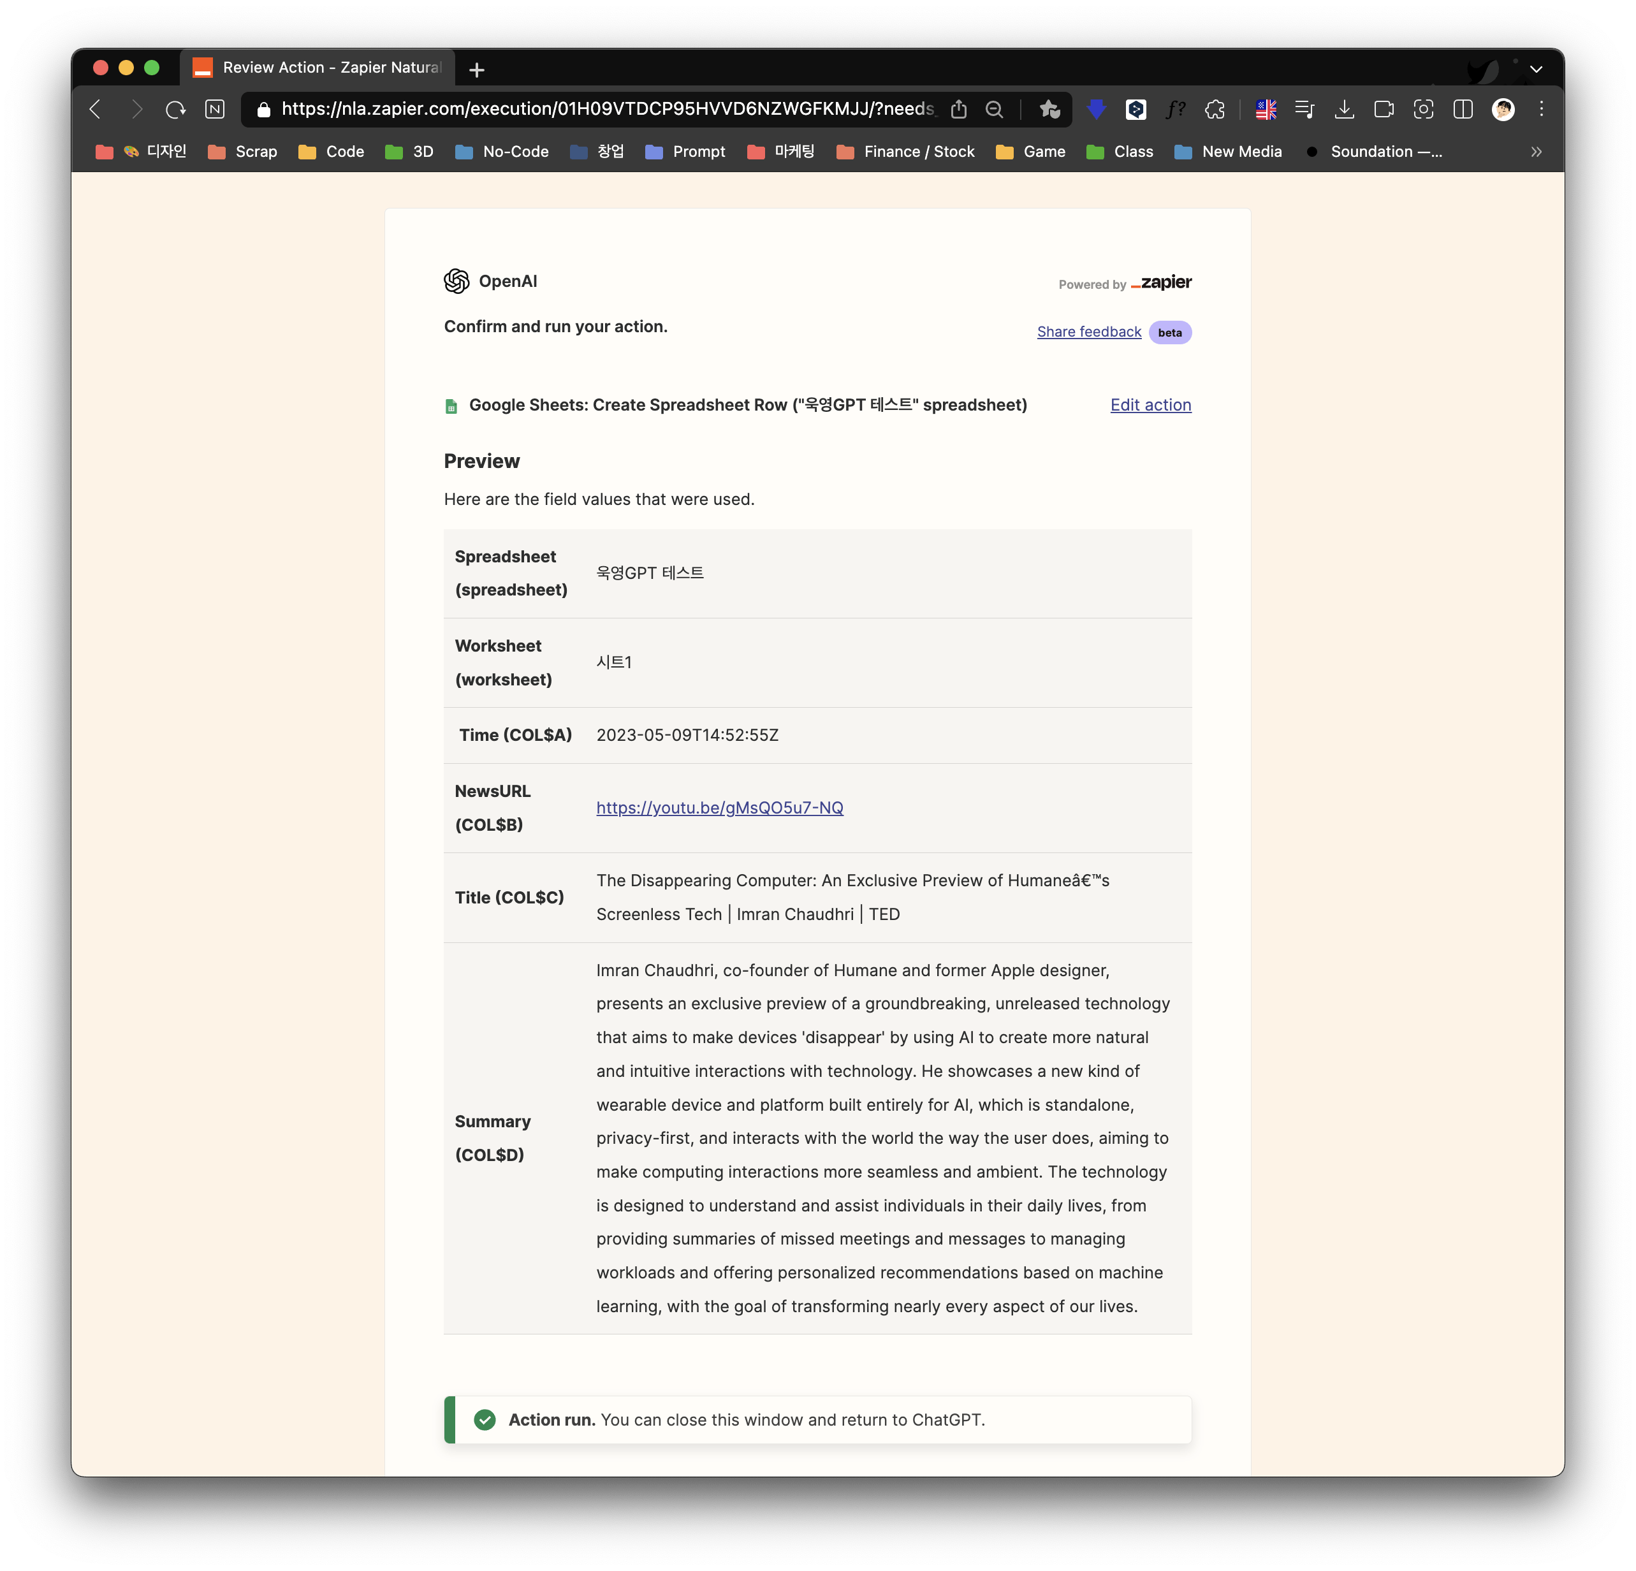Click the OpenAI logo

(456, 281)
